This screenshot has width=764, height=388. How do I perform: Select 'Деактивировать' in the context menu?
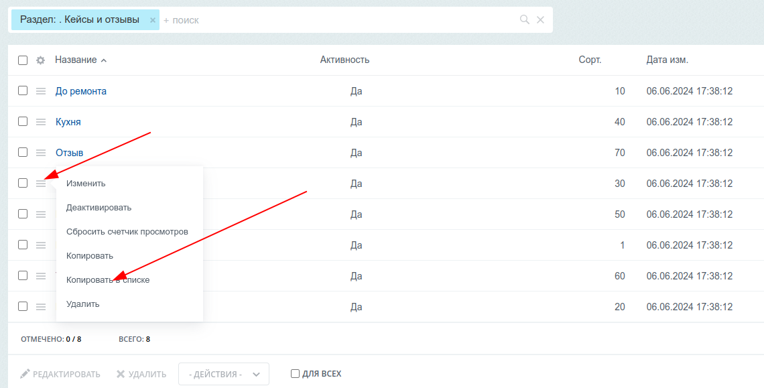click(x=99, y=208)
